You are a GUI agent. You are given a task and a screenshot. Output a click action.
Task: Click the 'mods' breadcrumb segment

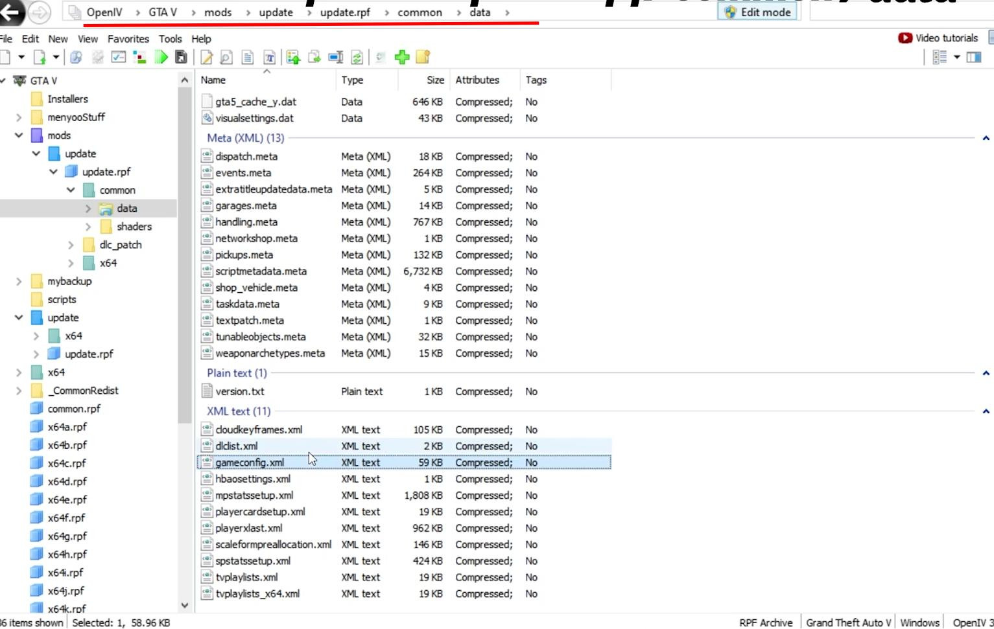tap(218, 12)
